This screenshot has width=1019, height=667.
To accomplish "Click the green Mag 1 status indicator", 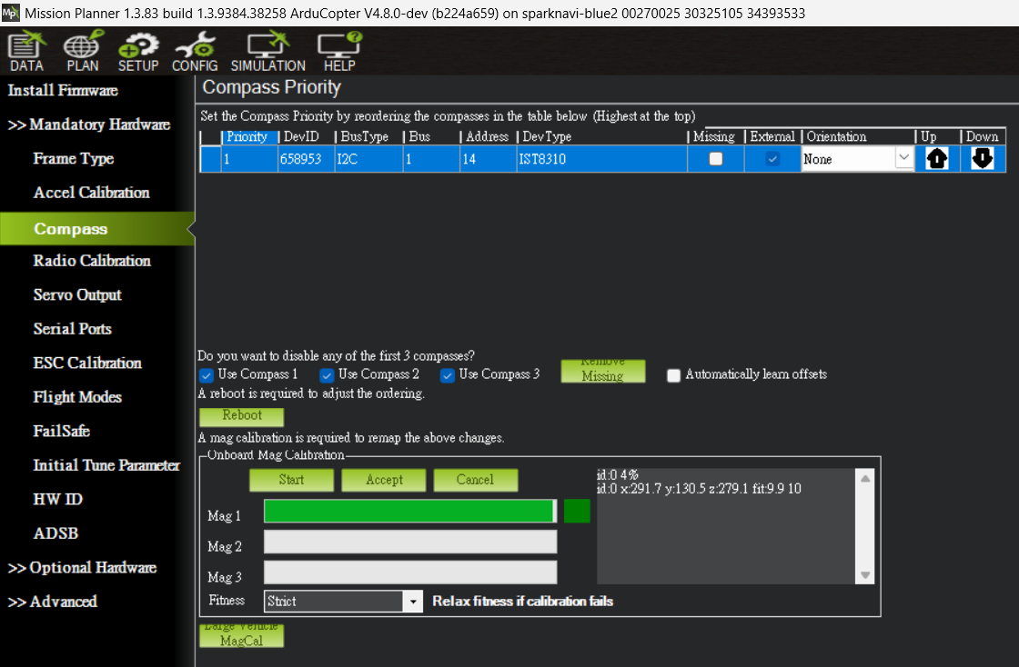I will point(577,512).
